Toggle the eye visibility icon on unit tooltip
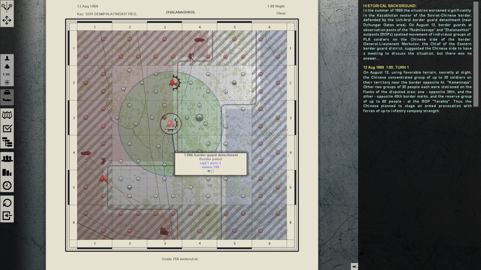This screenshot has width=481, height=270. (x=209, y=171)
